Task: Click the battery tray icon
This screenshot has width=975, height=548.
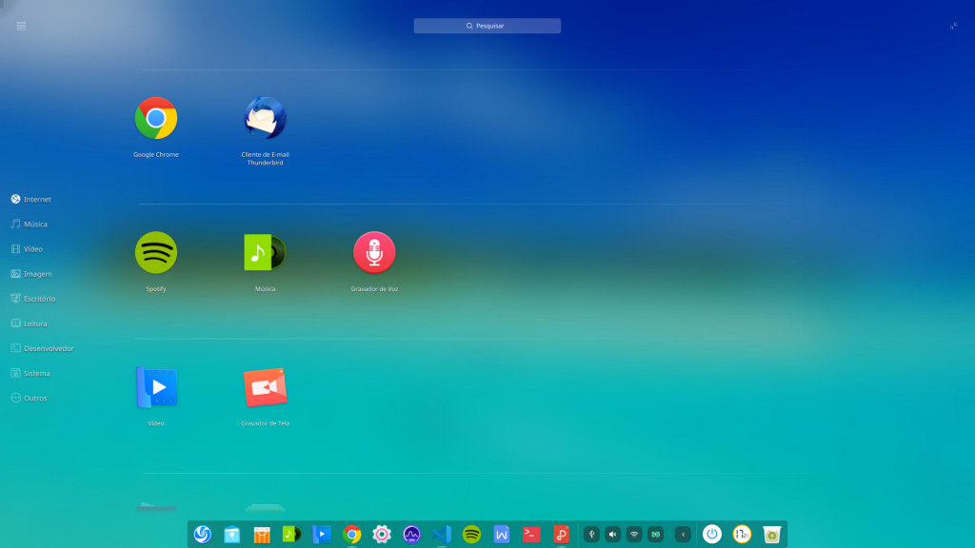Action: coord(655,535)
